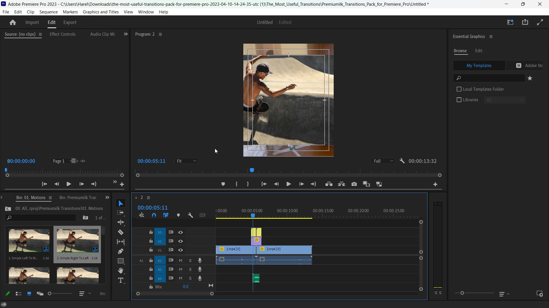The height and width of the screenshot is (308, 549).
Task: Select the Hand tool
Action: pos(121,270)
